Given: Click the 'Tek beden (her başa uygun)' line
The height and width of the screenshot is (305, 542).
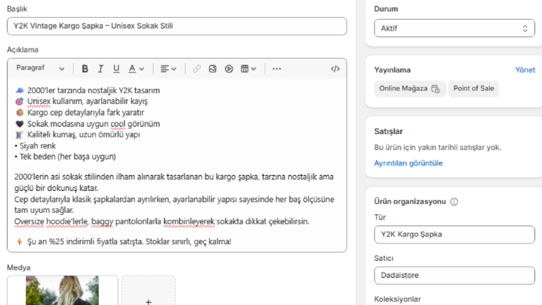Looking at the screenshot, I should [66, 157].
